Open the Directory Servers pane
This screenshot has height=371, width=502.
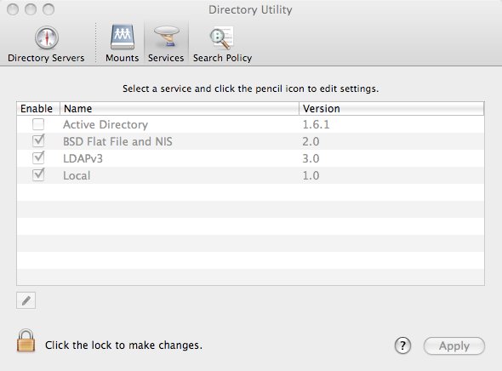click(47, 44)
